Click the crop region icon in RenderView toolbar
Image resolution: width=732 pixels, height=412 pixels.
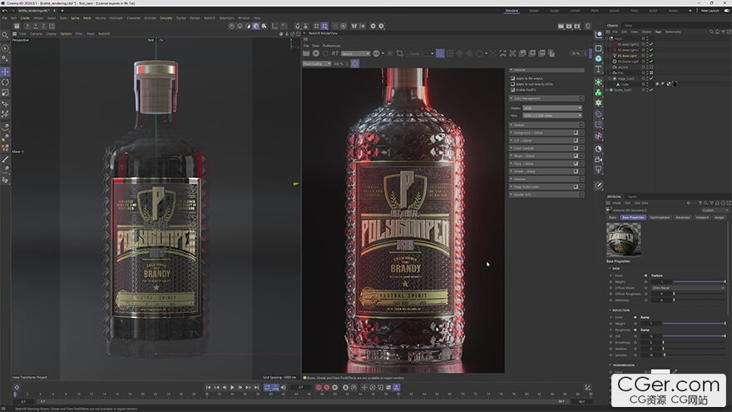pyautogui.click(x=399, y=54)
